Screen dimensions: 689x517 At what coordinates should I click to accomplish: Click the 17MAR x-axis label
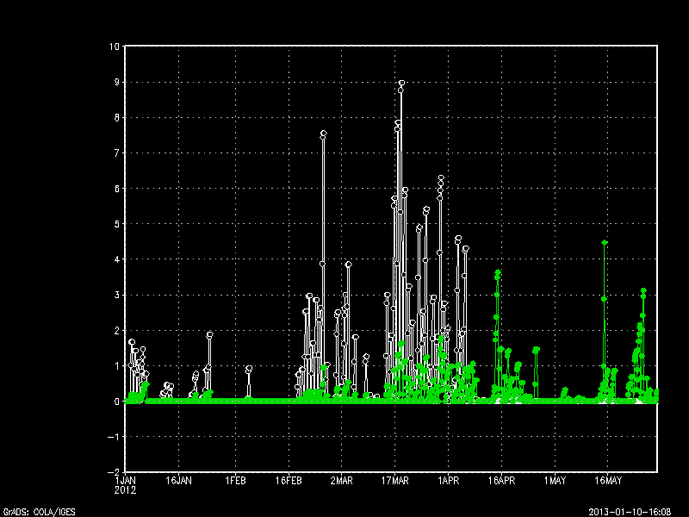coord(394,481)
